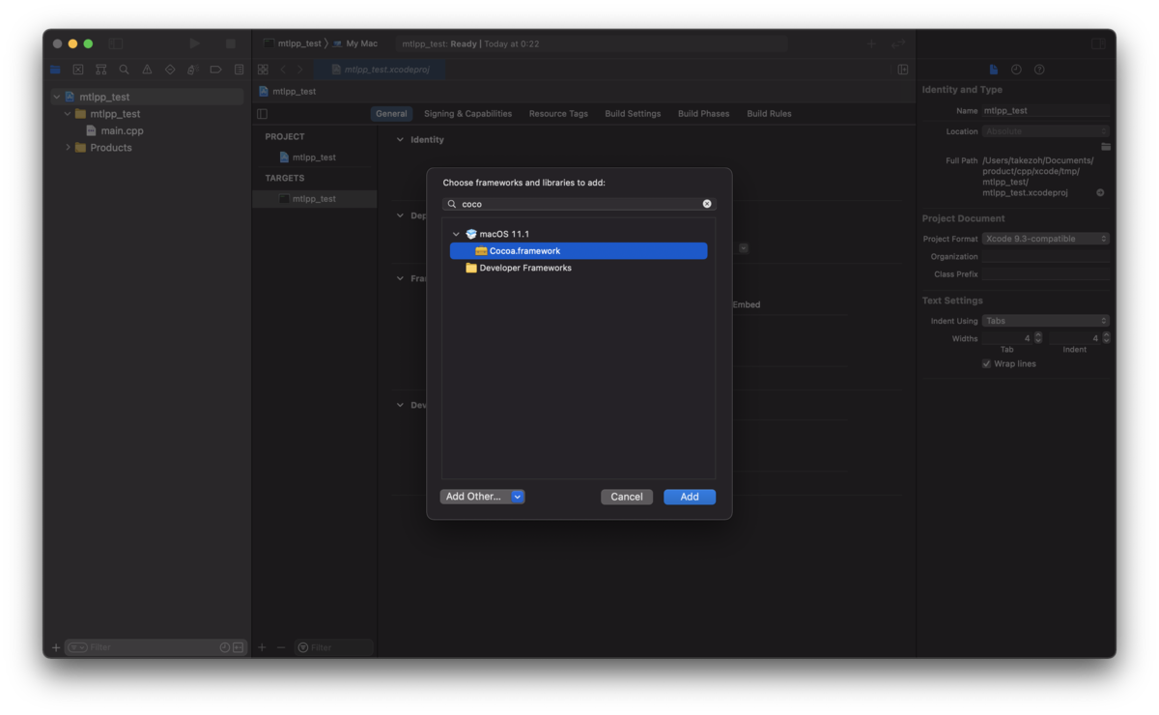Click the Class Prefix text field
Viewport: 1159px width, 715px height.
[x=1046, y=274]
